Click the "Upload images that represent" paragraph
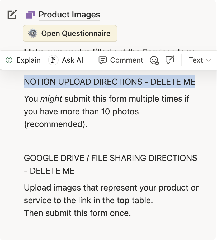 click(111, 188)
